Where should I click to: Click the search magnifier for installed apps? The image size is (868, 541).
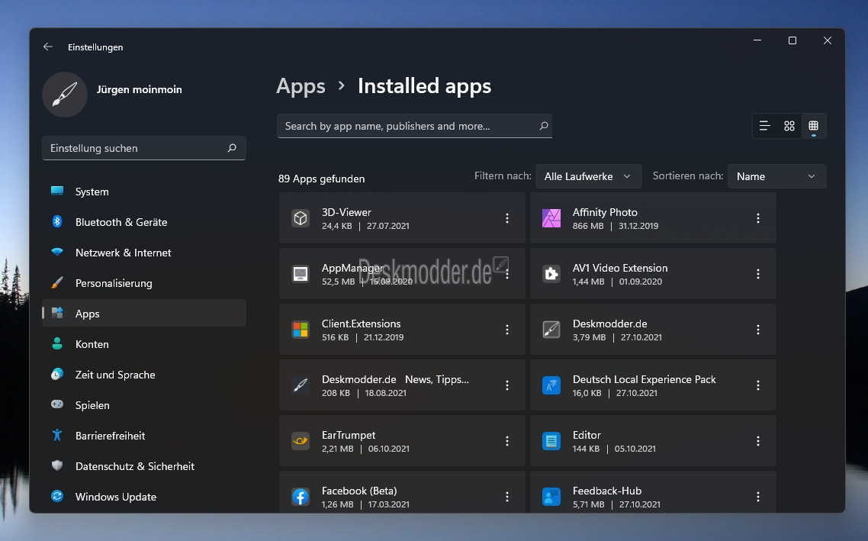click(x=544, y=126)
